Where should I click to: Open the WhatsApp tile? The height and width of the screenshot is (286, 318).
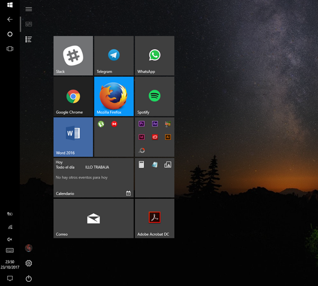click(x=154, y=56)
